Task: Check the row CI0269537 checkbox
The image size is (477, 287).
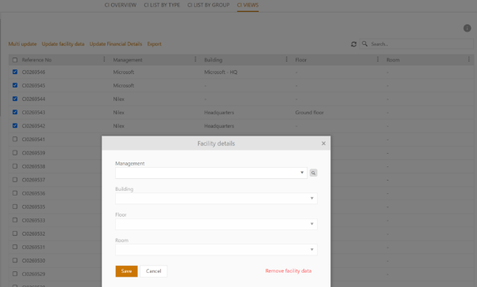Action: click(15, 180)
